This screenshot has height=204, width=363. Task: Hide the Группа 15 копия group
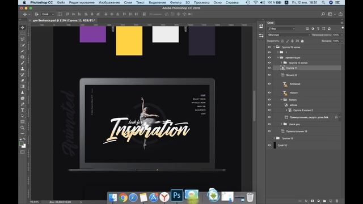[269, 47]
